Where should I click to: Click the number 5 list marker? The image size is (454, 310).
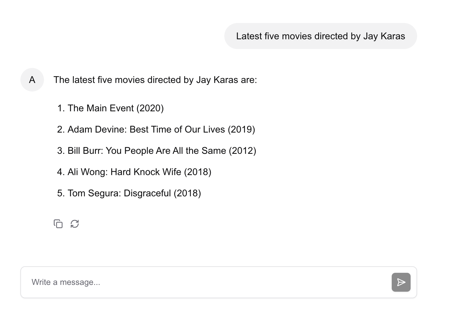tap(61, 193)
